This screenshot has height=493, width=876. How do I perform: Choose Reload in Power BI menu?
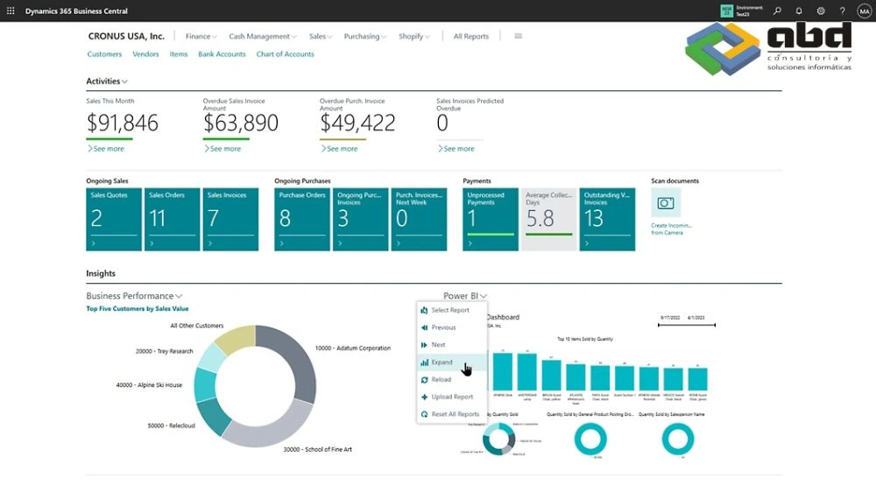coord(452,380)
